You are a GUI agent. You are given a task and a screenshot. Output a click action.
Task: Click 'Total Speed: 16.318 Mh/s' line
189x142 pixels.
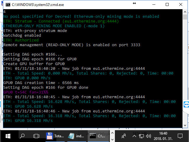tap(89, 116)
